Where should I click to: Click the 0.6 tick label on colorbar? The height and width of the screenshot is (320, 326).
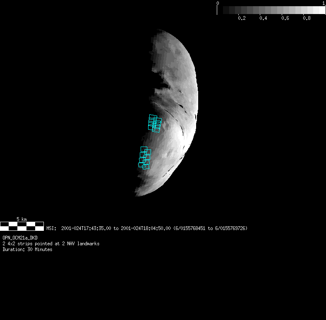click(x=285, y=18)
